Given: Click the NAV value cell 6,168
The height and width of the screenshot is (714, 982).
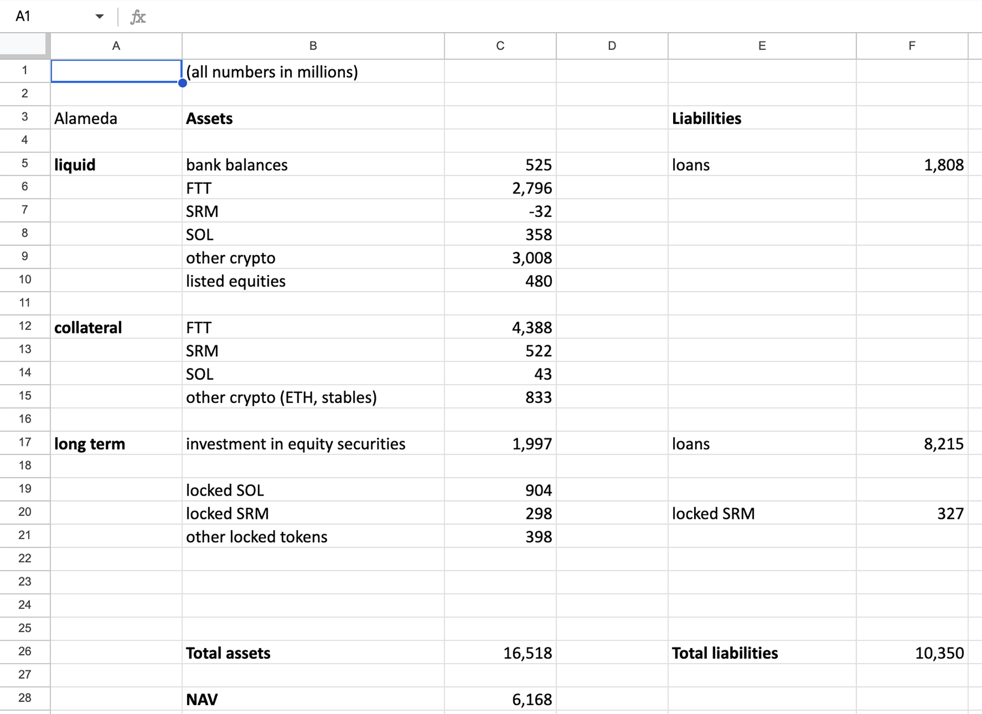Looking at the screenshot, I should click(532, 699).
